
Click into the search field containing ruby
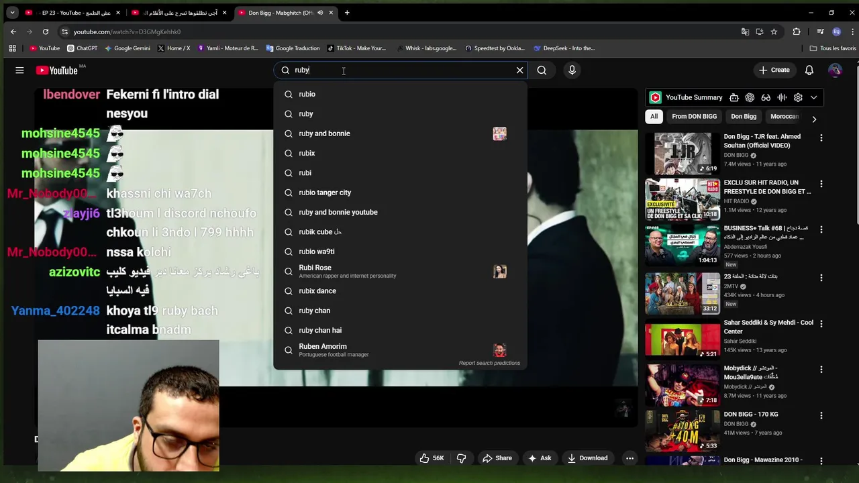[x=401, y=70]
